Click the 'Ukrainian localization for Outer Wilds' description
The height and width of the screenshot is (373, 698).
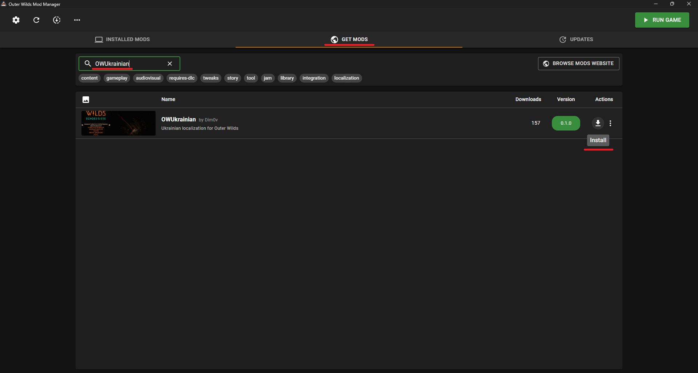click(200, 128)
